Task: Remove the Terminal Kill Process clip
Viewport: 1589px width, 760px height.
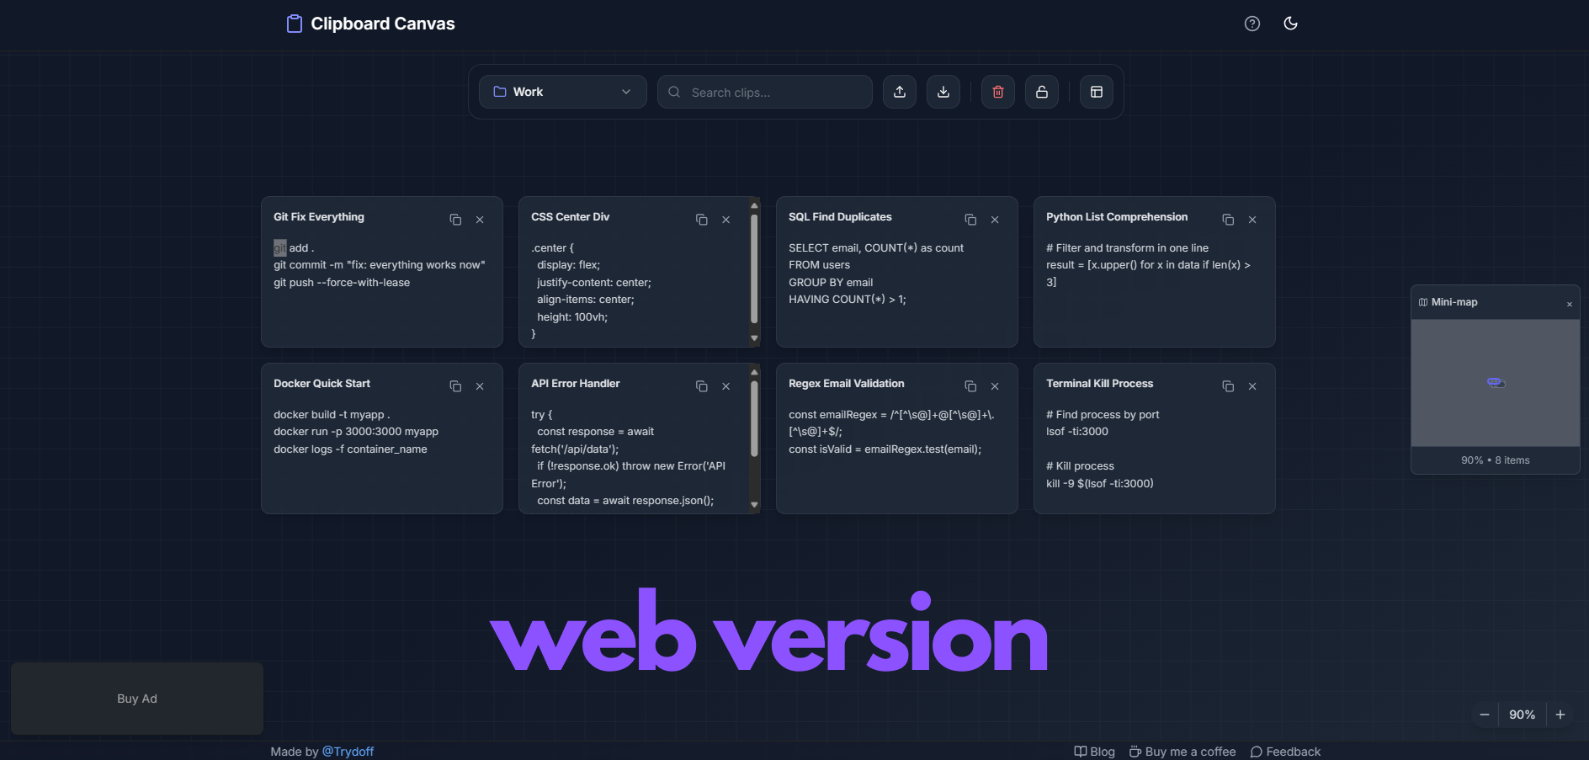Action: [1252, 386]
